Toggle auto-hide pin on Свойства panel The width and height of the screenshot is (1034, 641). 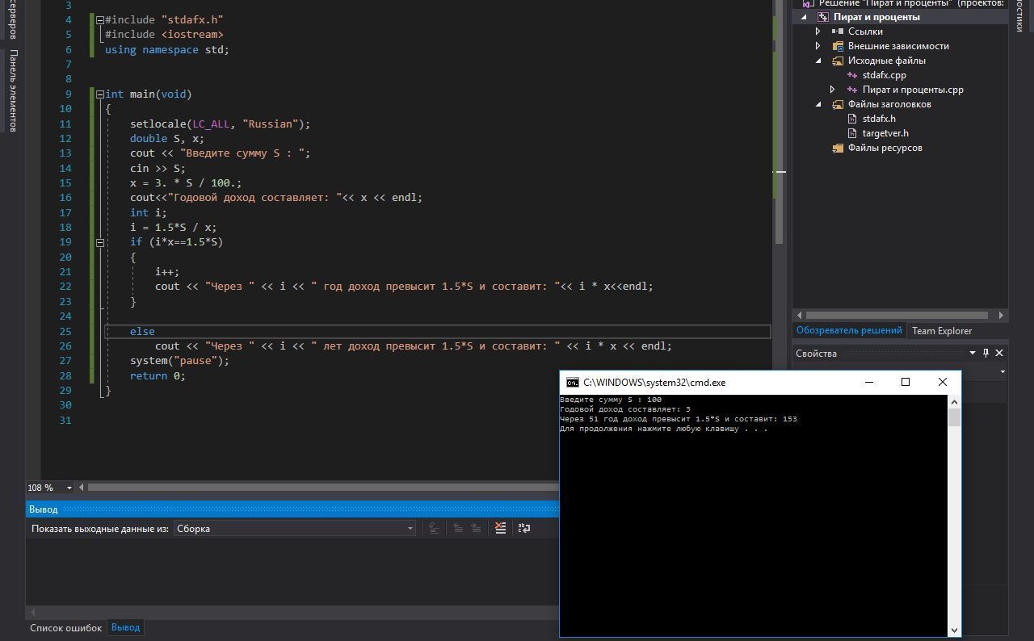pos(986,353)
